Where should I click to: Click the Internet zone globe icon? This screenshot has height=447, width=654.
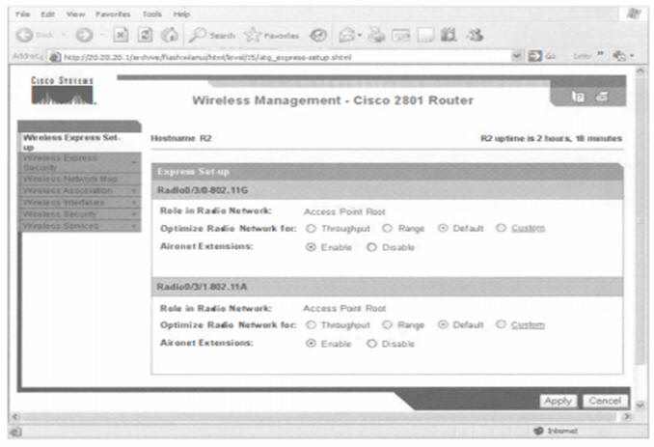pyautogui.click(x=539, y=431)
